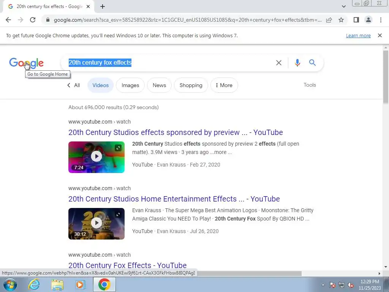The image size is (389, 292).
Task: Show hidden system tray icons
Action: tap(323, 285)
